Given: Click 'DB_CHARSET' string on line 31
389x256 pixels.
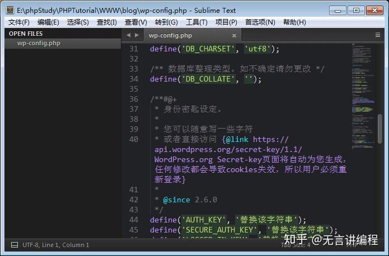Looking at the screenshot, I should point(208,49).
